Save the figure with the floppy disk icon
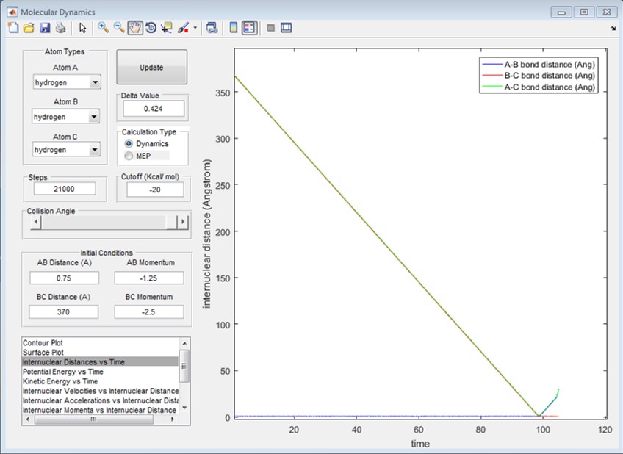This screenshot has height=454, width=623. pyautogui.click(x=45, y=27)
